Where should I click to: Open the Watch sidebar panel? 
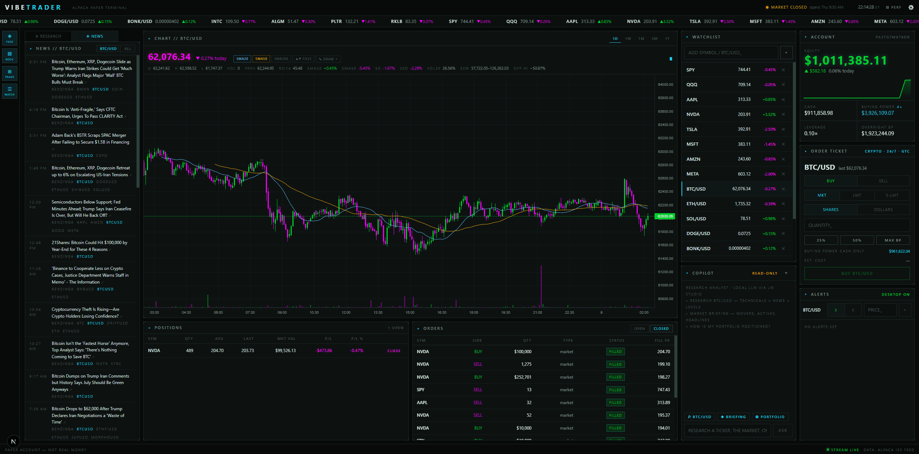[x=10, y=91]
